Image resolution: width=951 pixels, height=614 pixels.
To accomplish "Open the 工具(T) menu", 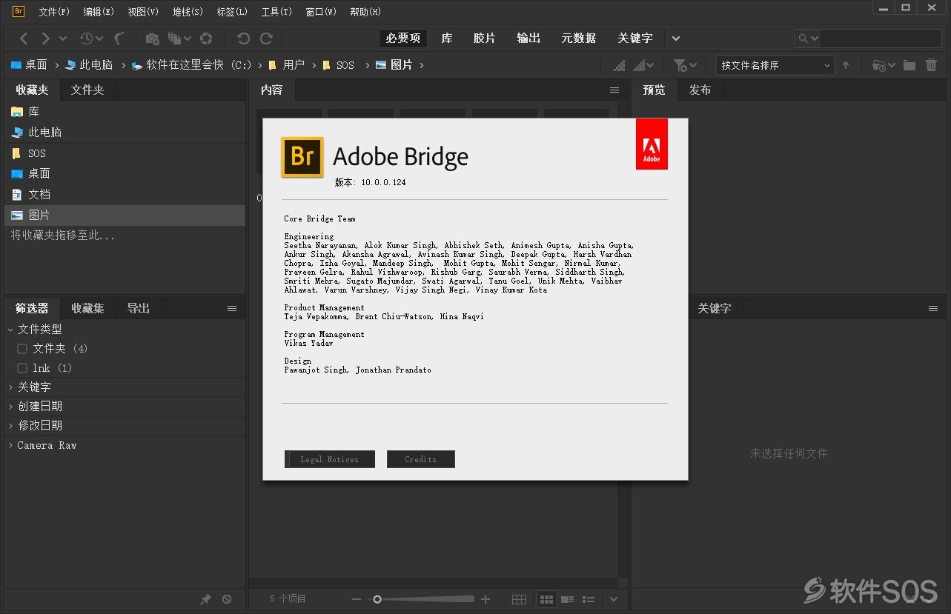I will point(276,12).
